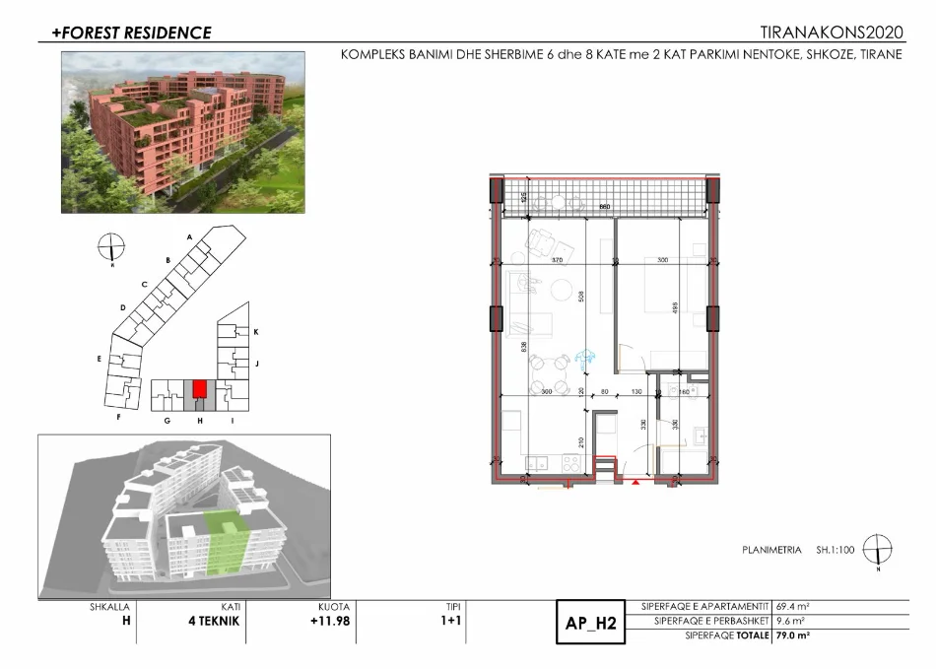Image resolution: width=936 pixels, height=669 pixels.
Task: Click the SIPERFAQE E APARTAMENTIT label
Action: click(705, 607)
